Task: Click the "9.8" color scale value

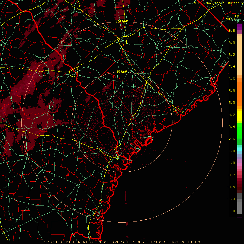Action: click(232, 30)
